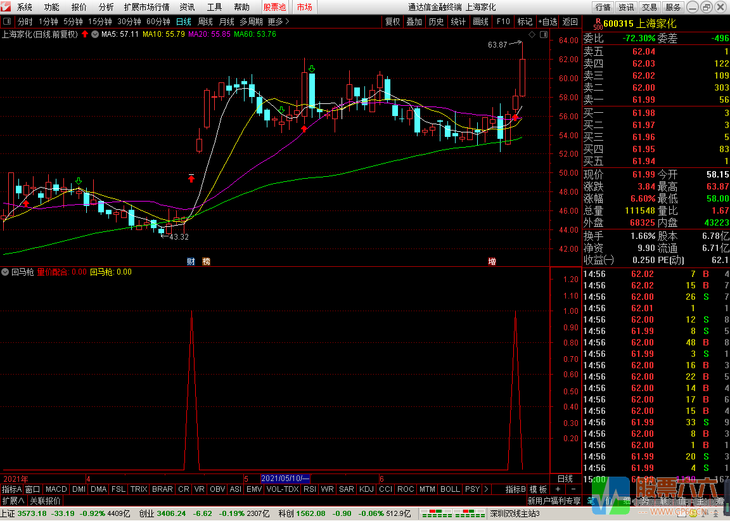Click the 新用户福利专享 link

coord(554,501)
